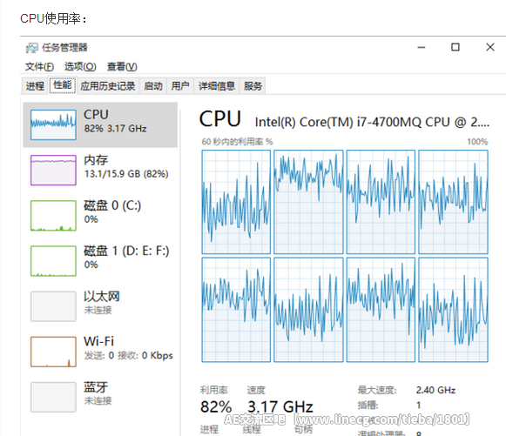This screenshot has width=506, height=436.
Task: Click the third logical processor graph, top row
Action: click(381, 202)
